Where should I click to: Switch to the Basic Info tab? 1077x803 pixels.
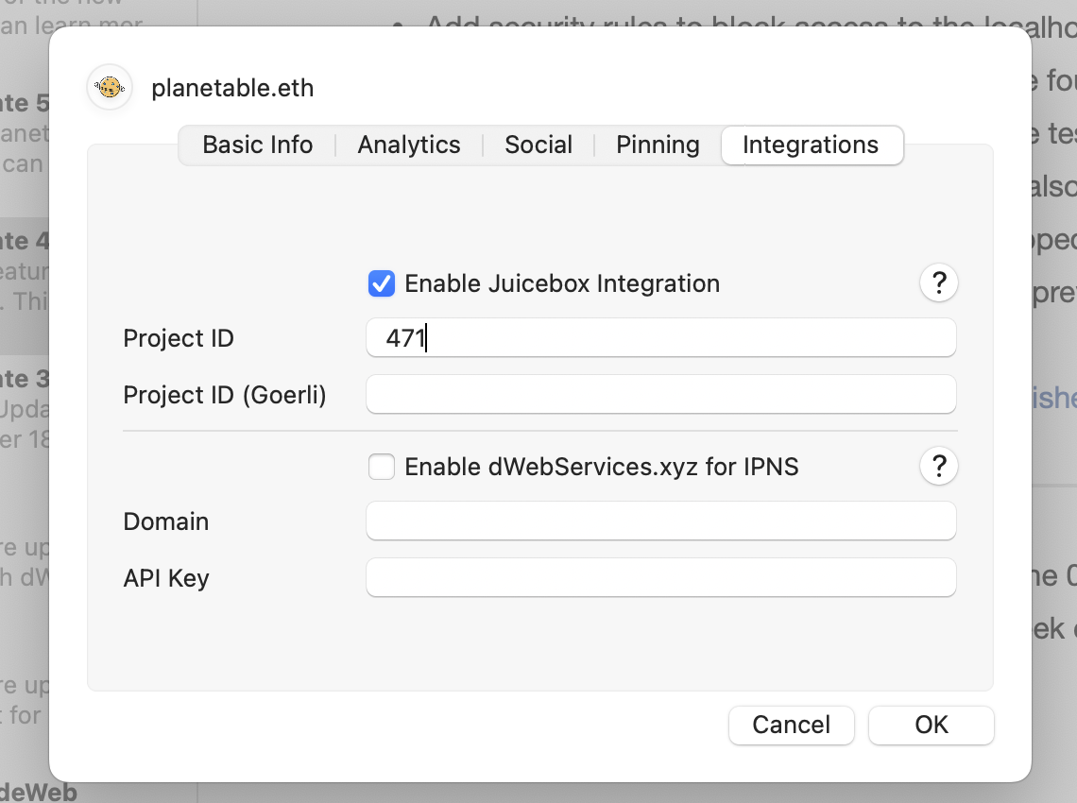pyautogui.click(x=257, y=145)
